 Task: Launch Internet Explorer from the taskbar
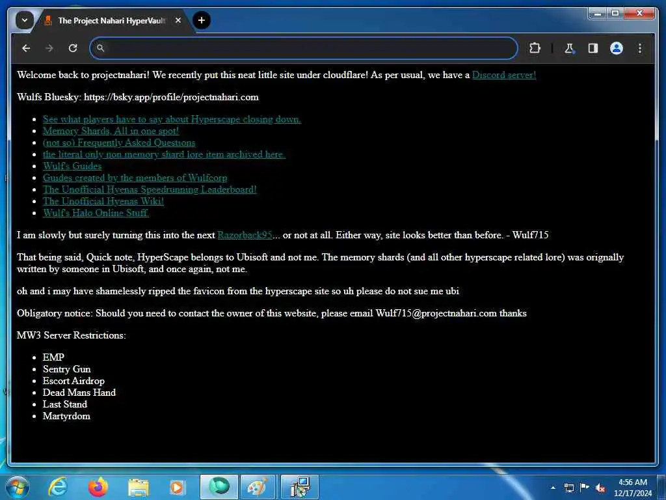pyautogui.click(x=58, y=487)
